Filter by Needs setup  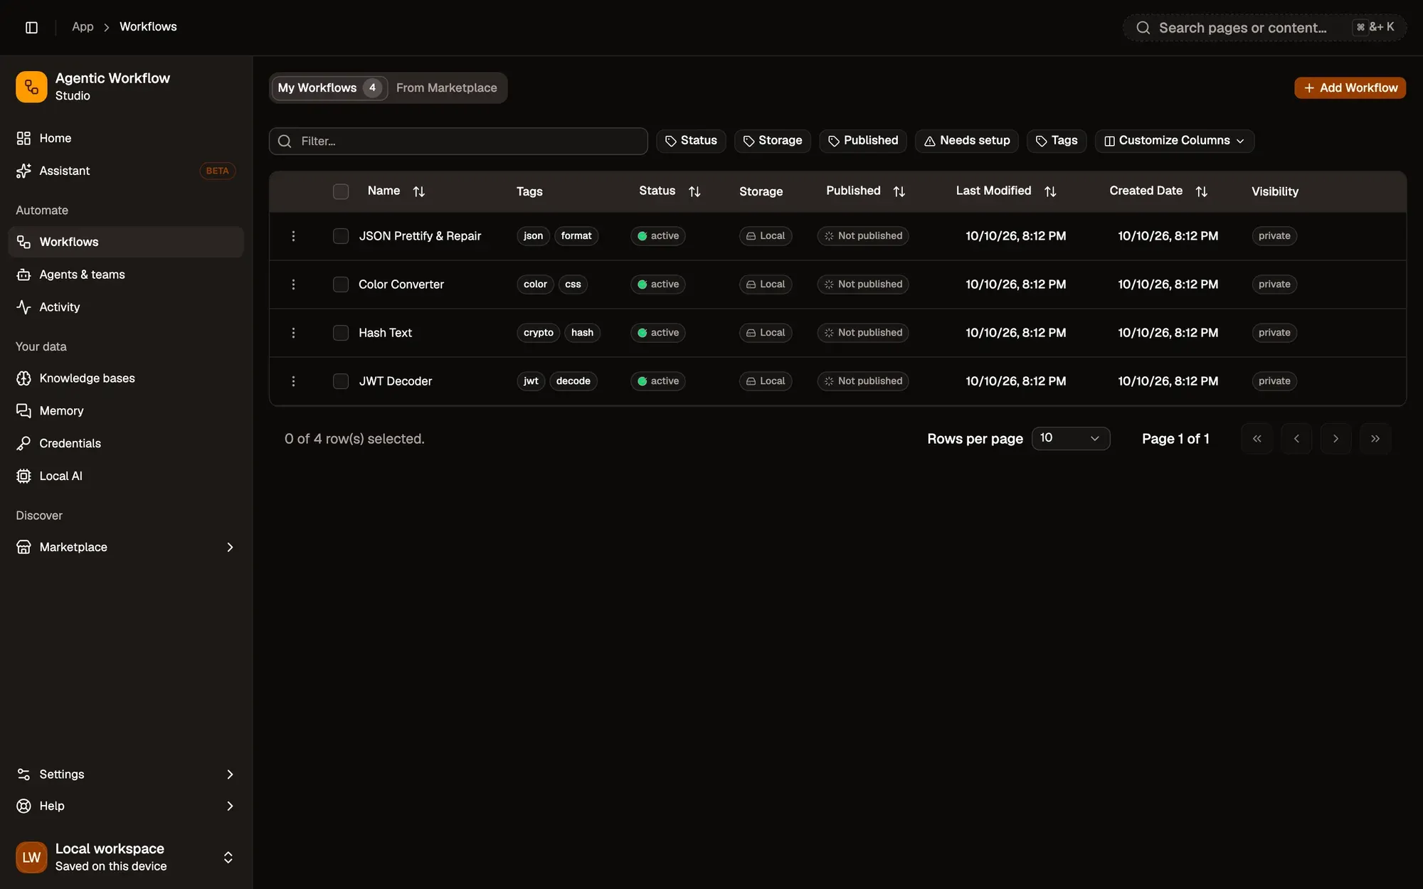click(x=967, y=141)
